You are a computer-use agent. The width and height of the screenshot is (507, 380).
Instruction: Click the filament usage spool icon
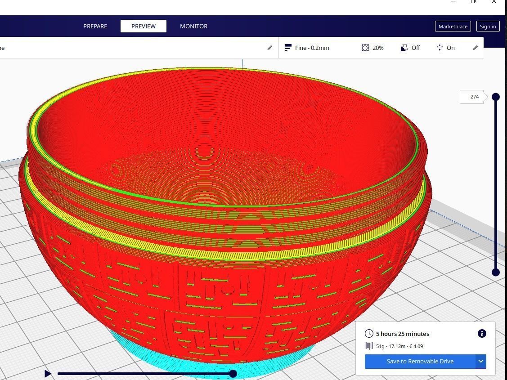369,346
